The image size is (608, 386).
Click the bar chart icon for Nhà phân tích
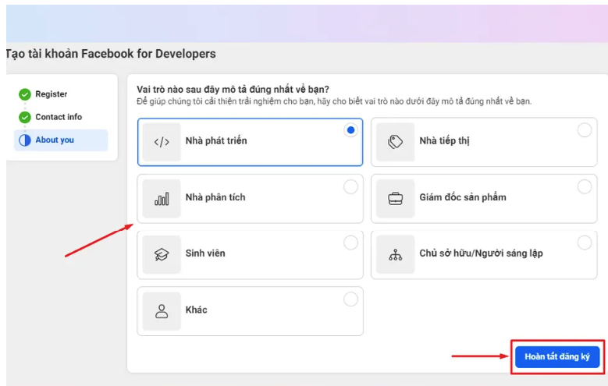162,198
